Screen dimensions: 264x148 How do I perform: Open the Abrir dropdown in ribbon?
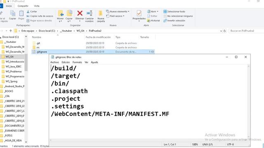click(153, 12)
